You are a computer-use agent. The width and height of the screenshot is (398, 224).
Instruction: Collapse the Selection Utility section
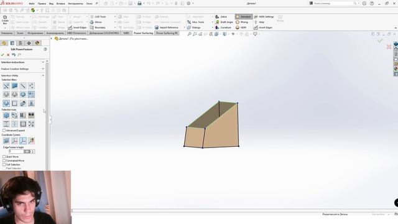click(43, 75)
